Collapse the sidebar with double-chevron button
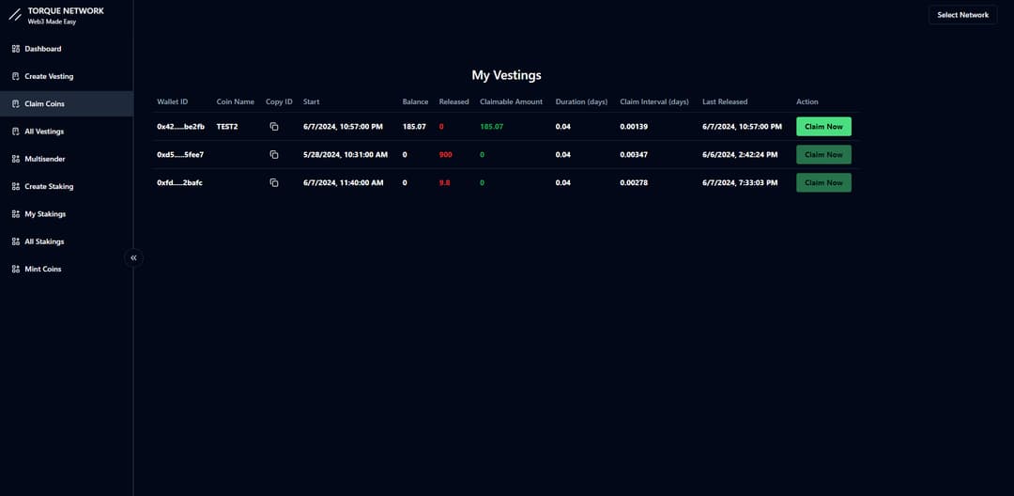Image resolution: width=1014 pixels, height=496 pixels. 133,257
